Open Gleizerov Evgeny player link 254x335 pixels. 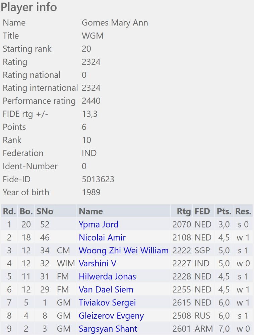coord(111,316)
